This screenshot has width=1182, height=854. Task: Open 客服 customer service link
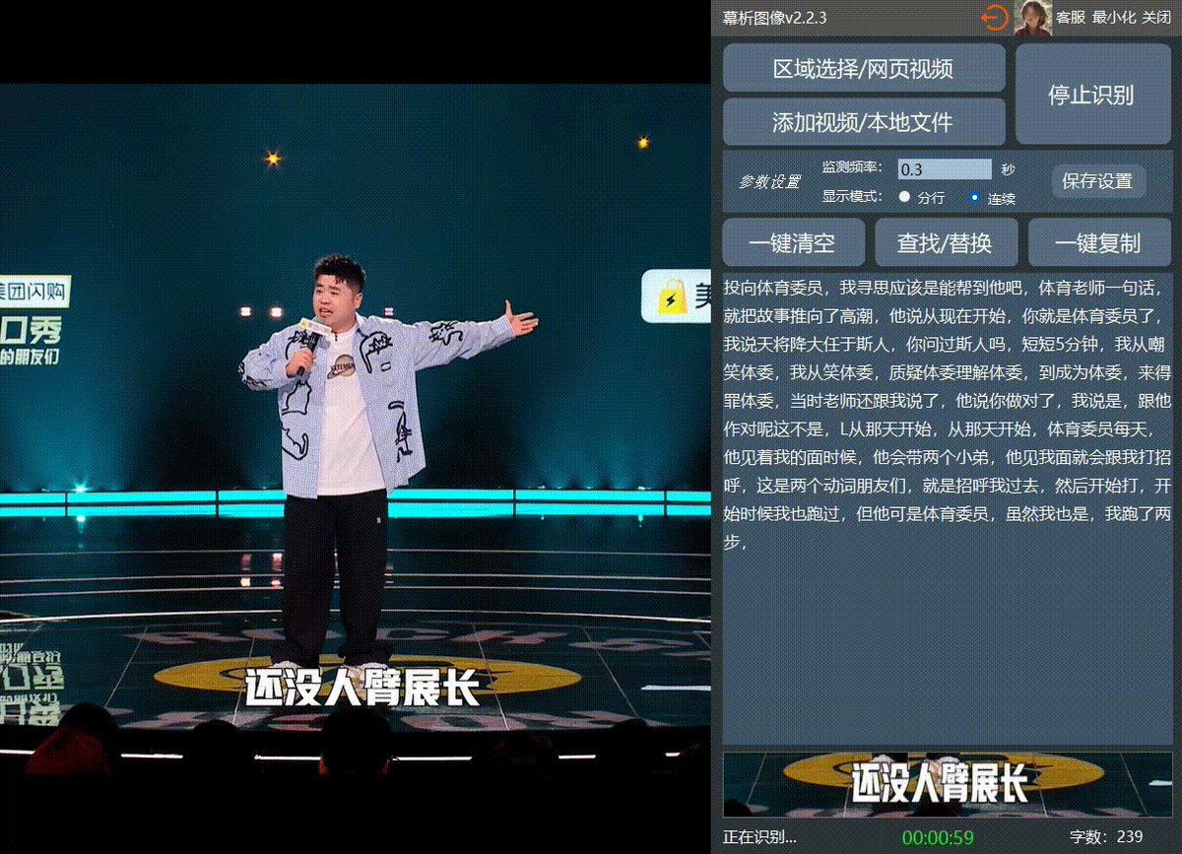click(x=1070, y=18)
